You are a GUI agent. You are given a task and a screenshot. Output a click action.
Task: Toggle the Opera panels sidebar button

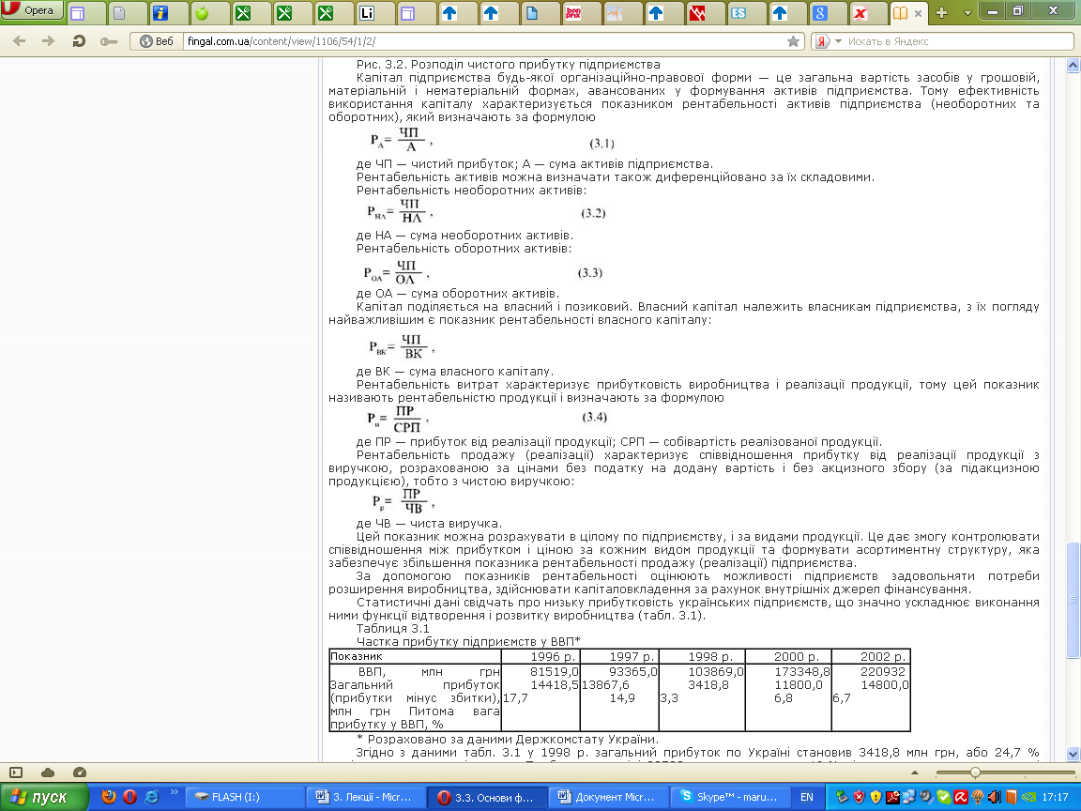point(16,773)
